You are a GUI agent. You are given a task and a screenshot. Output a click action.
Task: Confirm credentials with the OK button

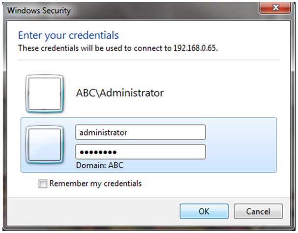(x=204, y=211)
